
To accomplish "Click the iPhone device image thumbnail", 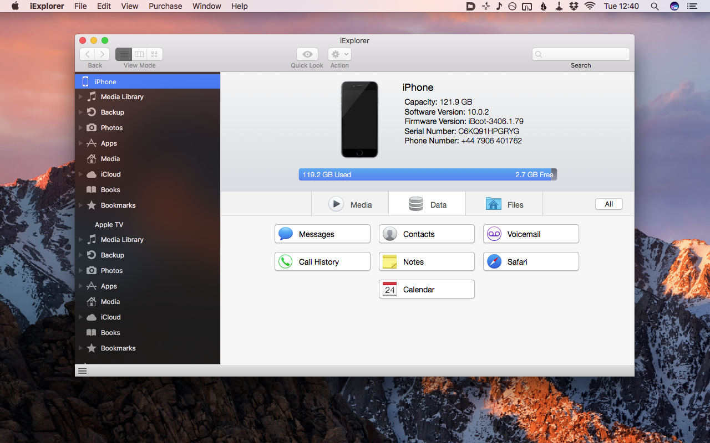I will coord(359,120).
